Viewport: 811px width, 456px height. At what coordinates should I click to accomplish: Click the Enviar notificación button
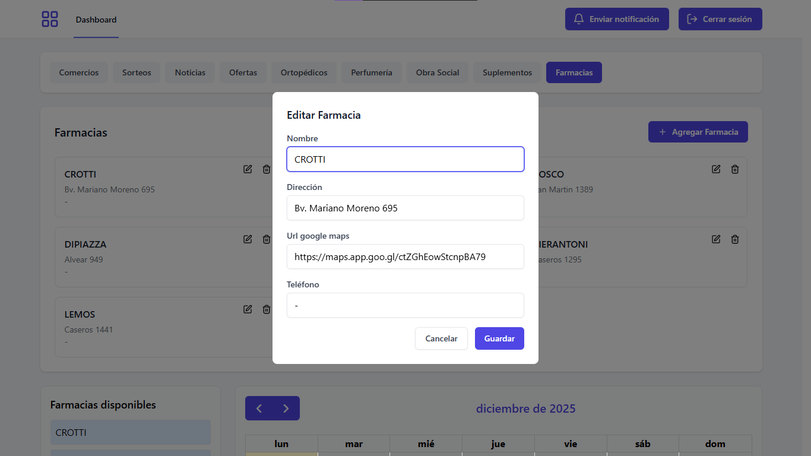click(x=617, y=19)
